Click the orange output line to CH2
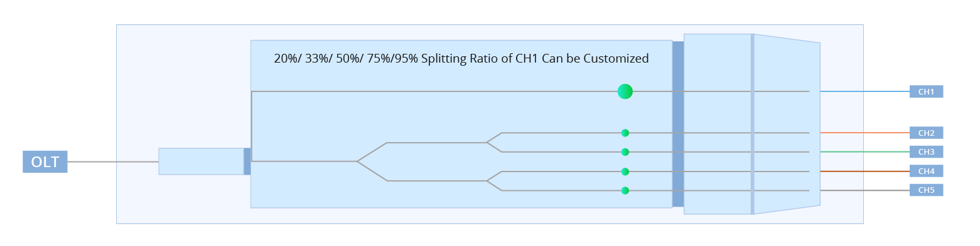 pyautogui.click(x=865, y=133)
